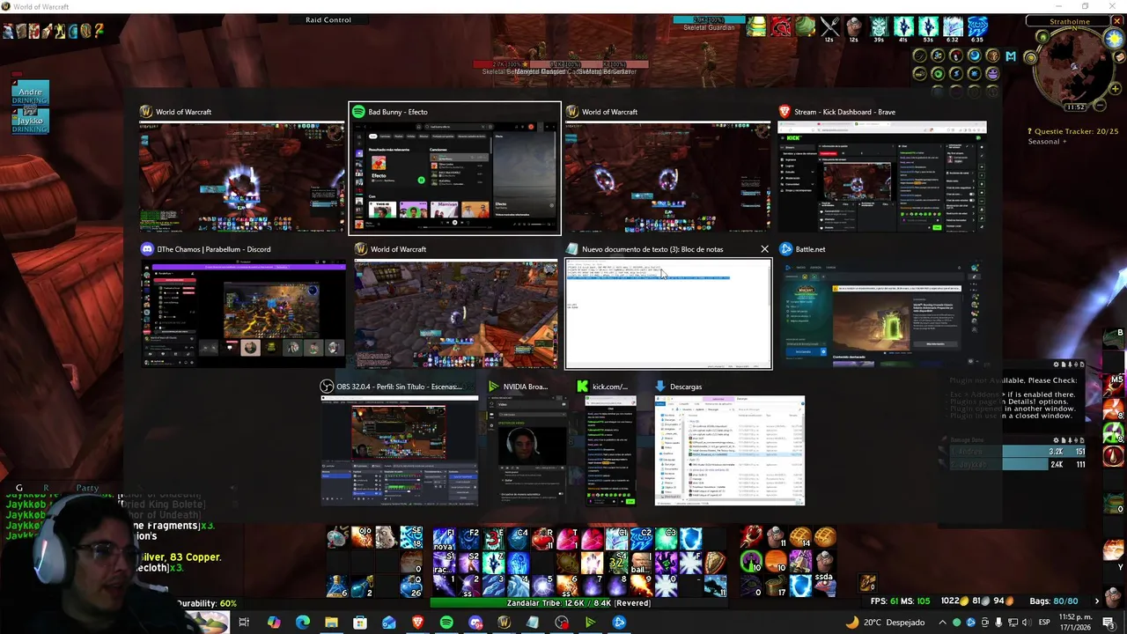The height and width of the screenshot is (634, 1127).
Task: Switch to the Parabellum Discord window thumbnail
Action: [x=244, y=306]
